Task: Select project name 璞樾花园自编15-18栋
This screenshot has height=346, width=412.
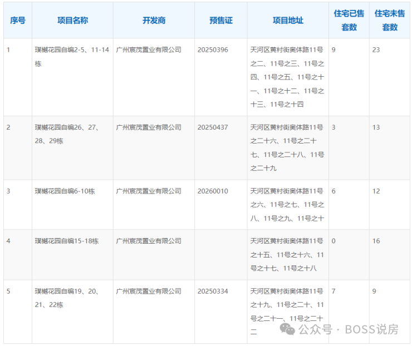Action: click(67, 241)
